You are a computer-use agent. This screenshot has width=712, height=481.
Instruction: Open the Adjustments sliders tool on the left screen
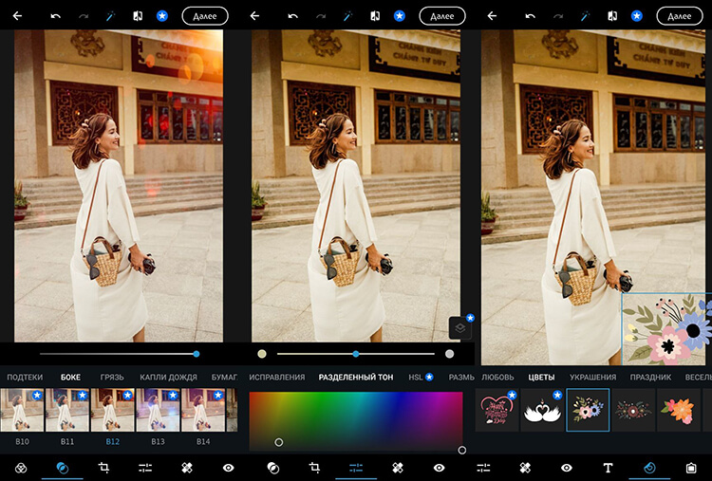click(145, 468)
